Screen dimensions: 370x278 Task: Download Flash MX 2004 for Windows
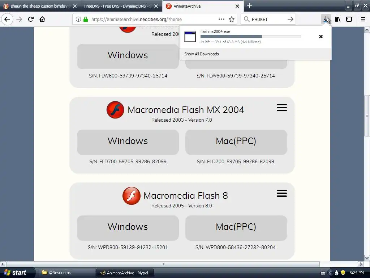128,142
